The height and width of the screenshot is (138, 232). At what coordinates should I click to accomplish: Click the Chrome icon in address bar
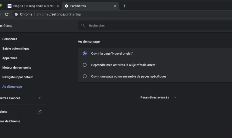coord(16,14)
